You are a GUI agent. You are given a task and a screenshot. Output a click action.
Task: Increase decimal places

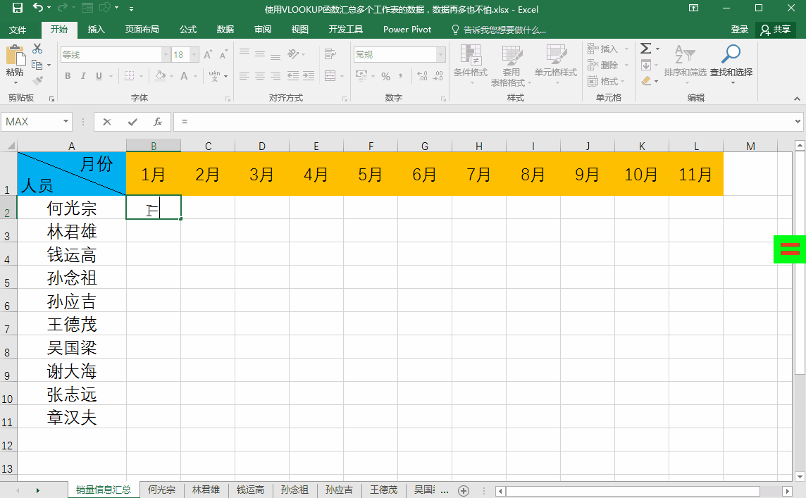(x=422, y=76)
